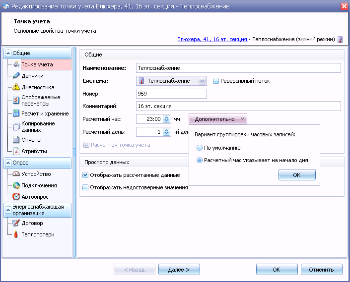Click the Комментарий field
Viewport: 350px width, 282px height.
click(x=238, y=106)
